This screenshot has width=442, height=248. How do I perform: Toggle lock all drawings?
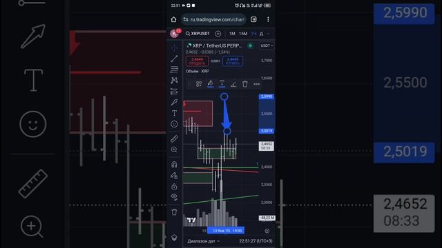pyautogui.click(x=174, y=187)
